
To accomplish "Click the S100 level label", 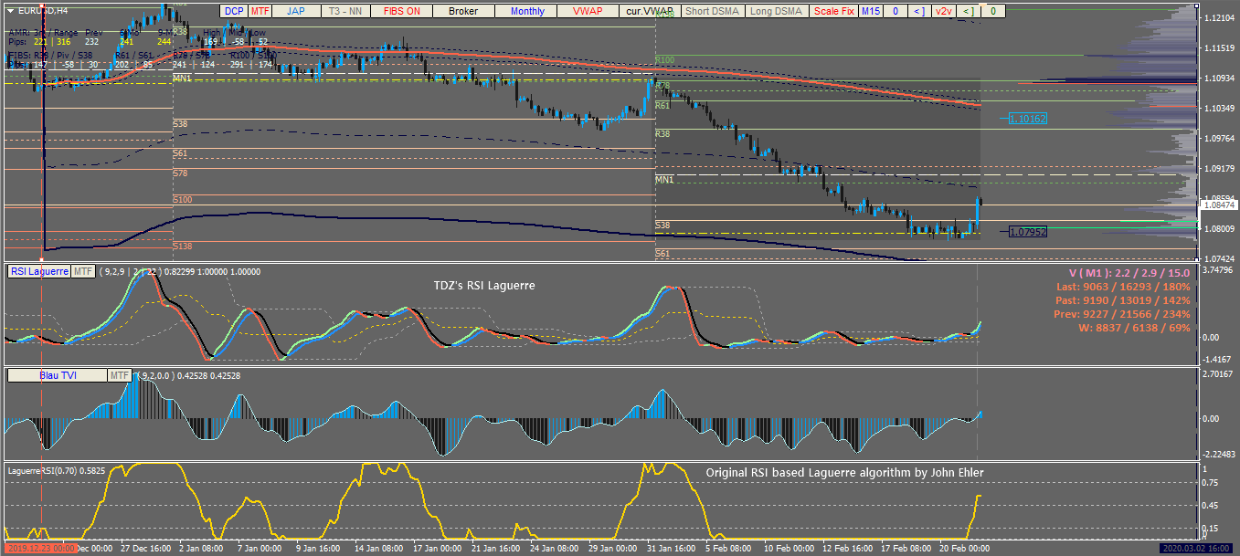I will [183, 199].
